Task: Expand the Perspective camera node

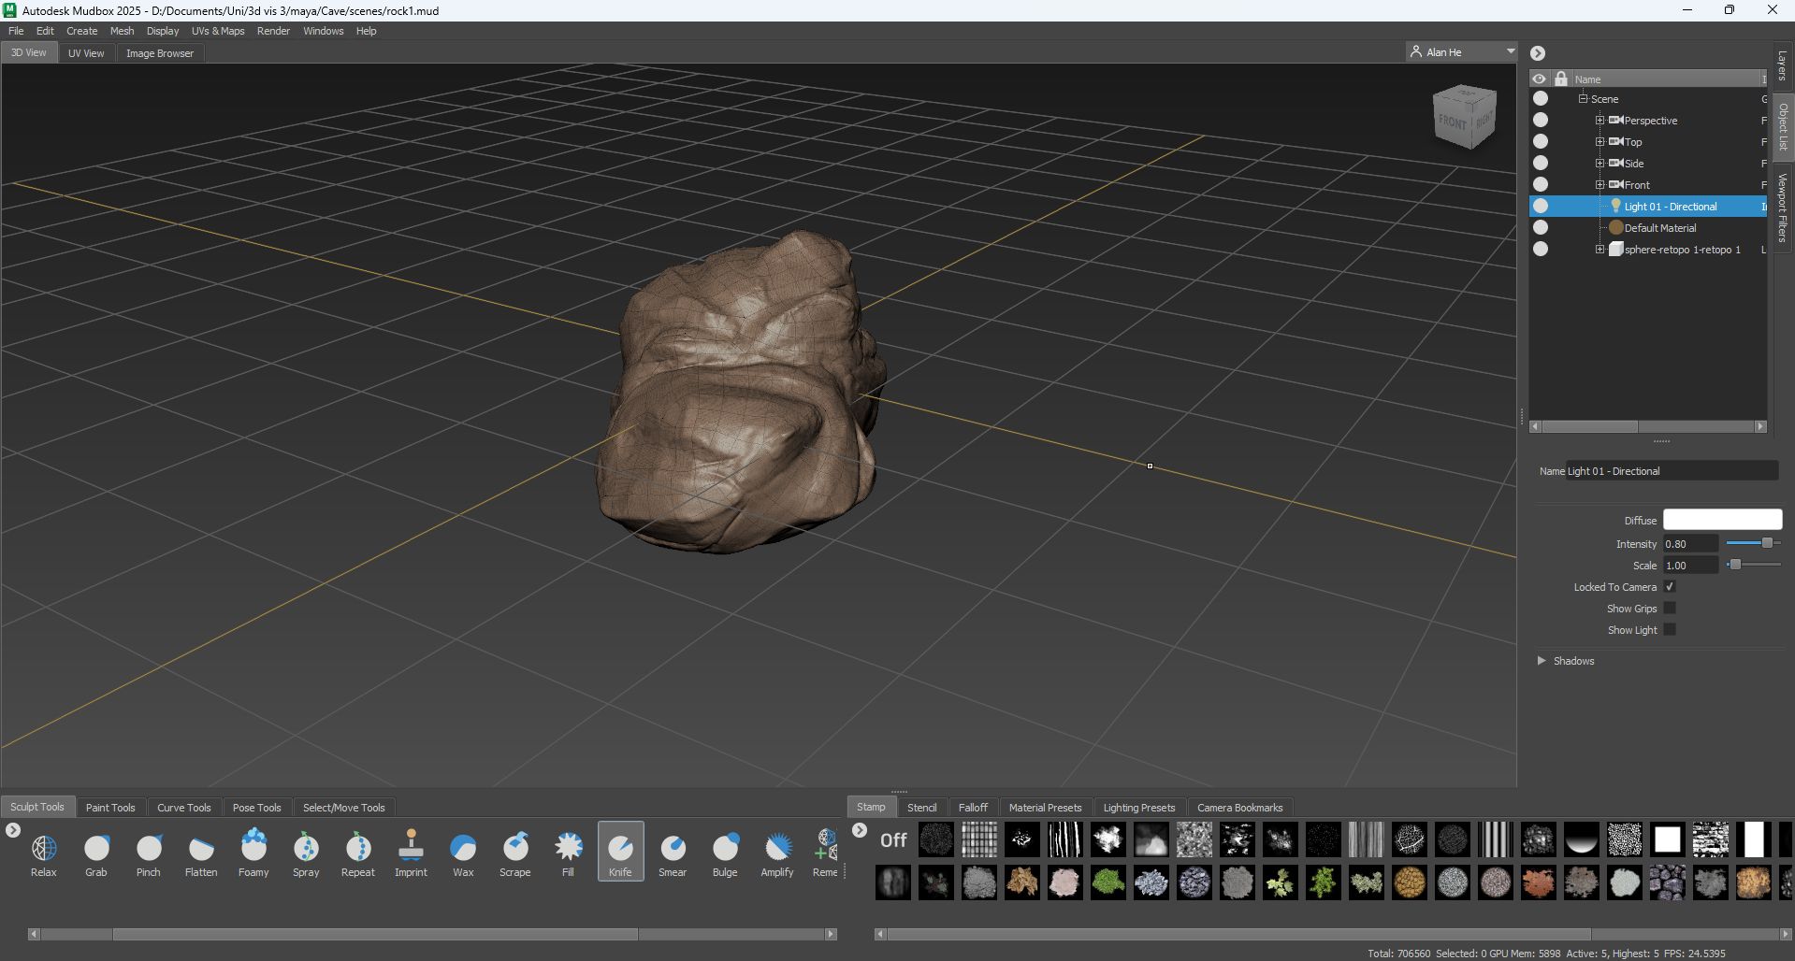Action: tap(1600, 120)
